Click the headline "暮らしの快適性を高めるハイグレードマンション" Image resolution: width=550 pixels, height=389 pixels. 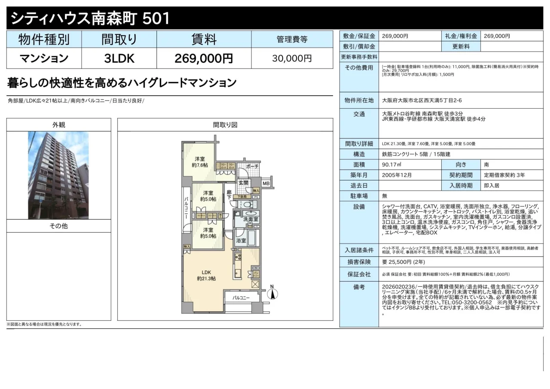tap(122, 82)
